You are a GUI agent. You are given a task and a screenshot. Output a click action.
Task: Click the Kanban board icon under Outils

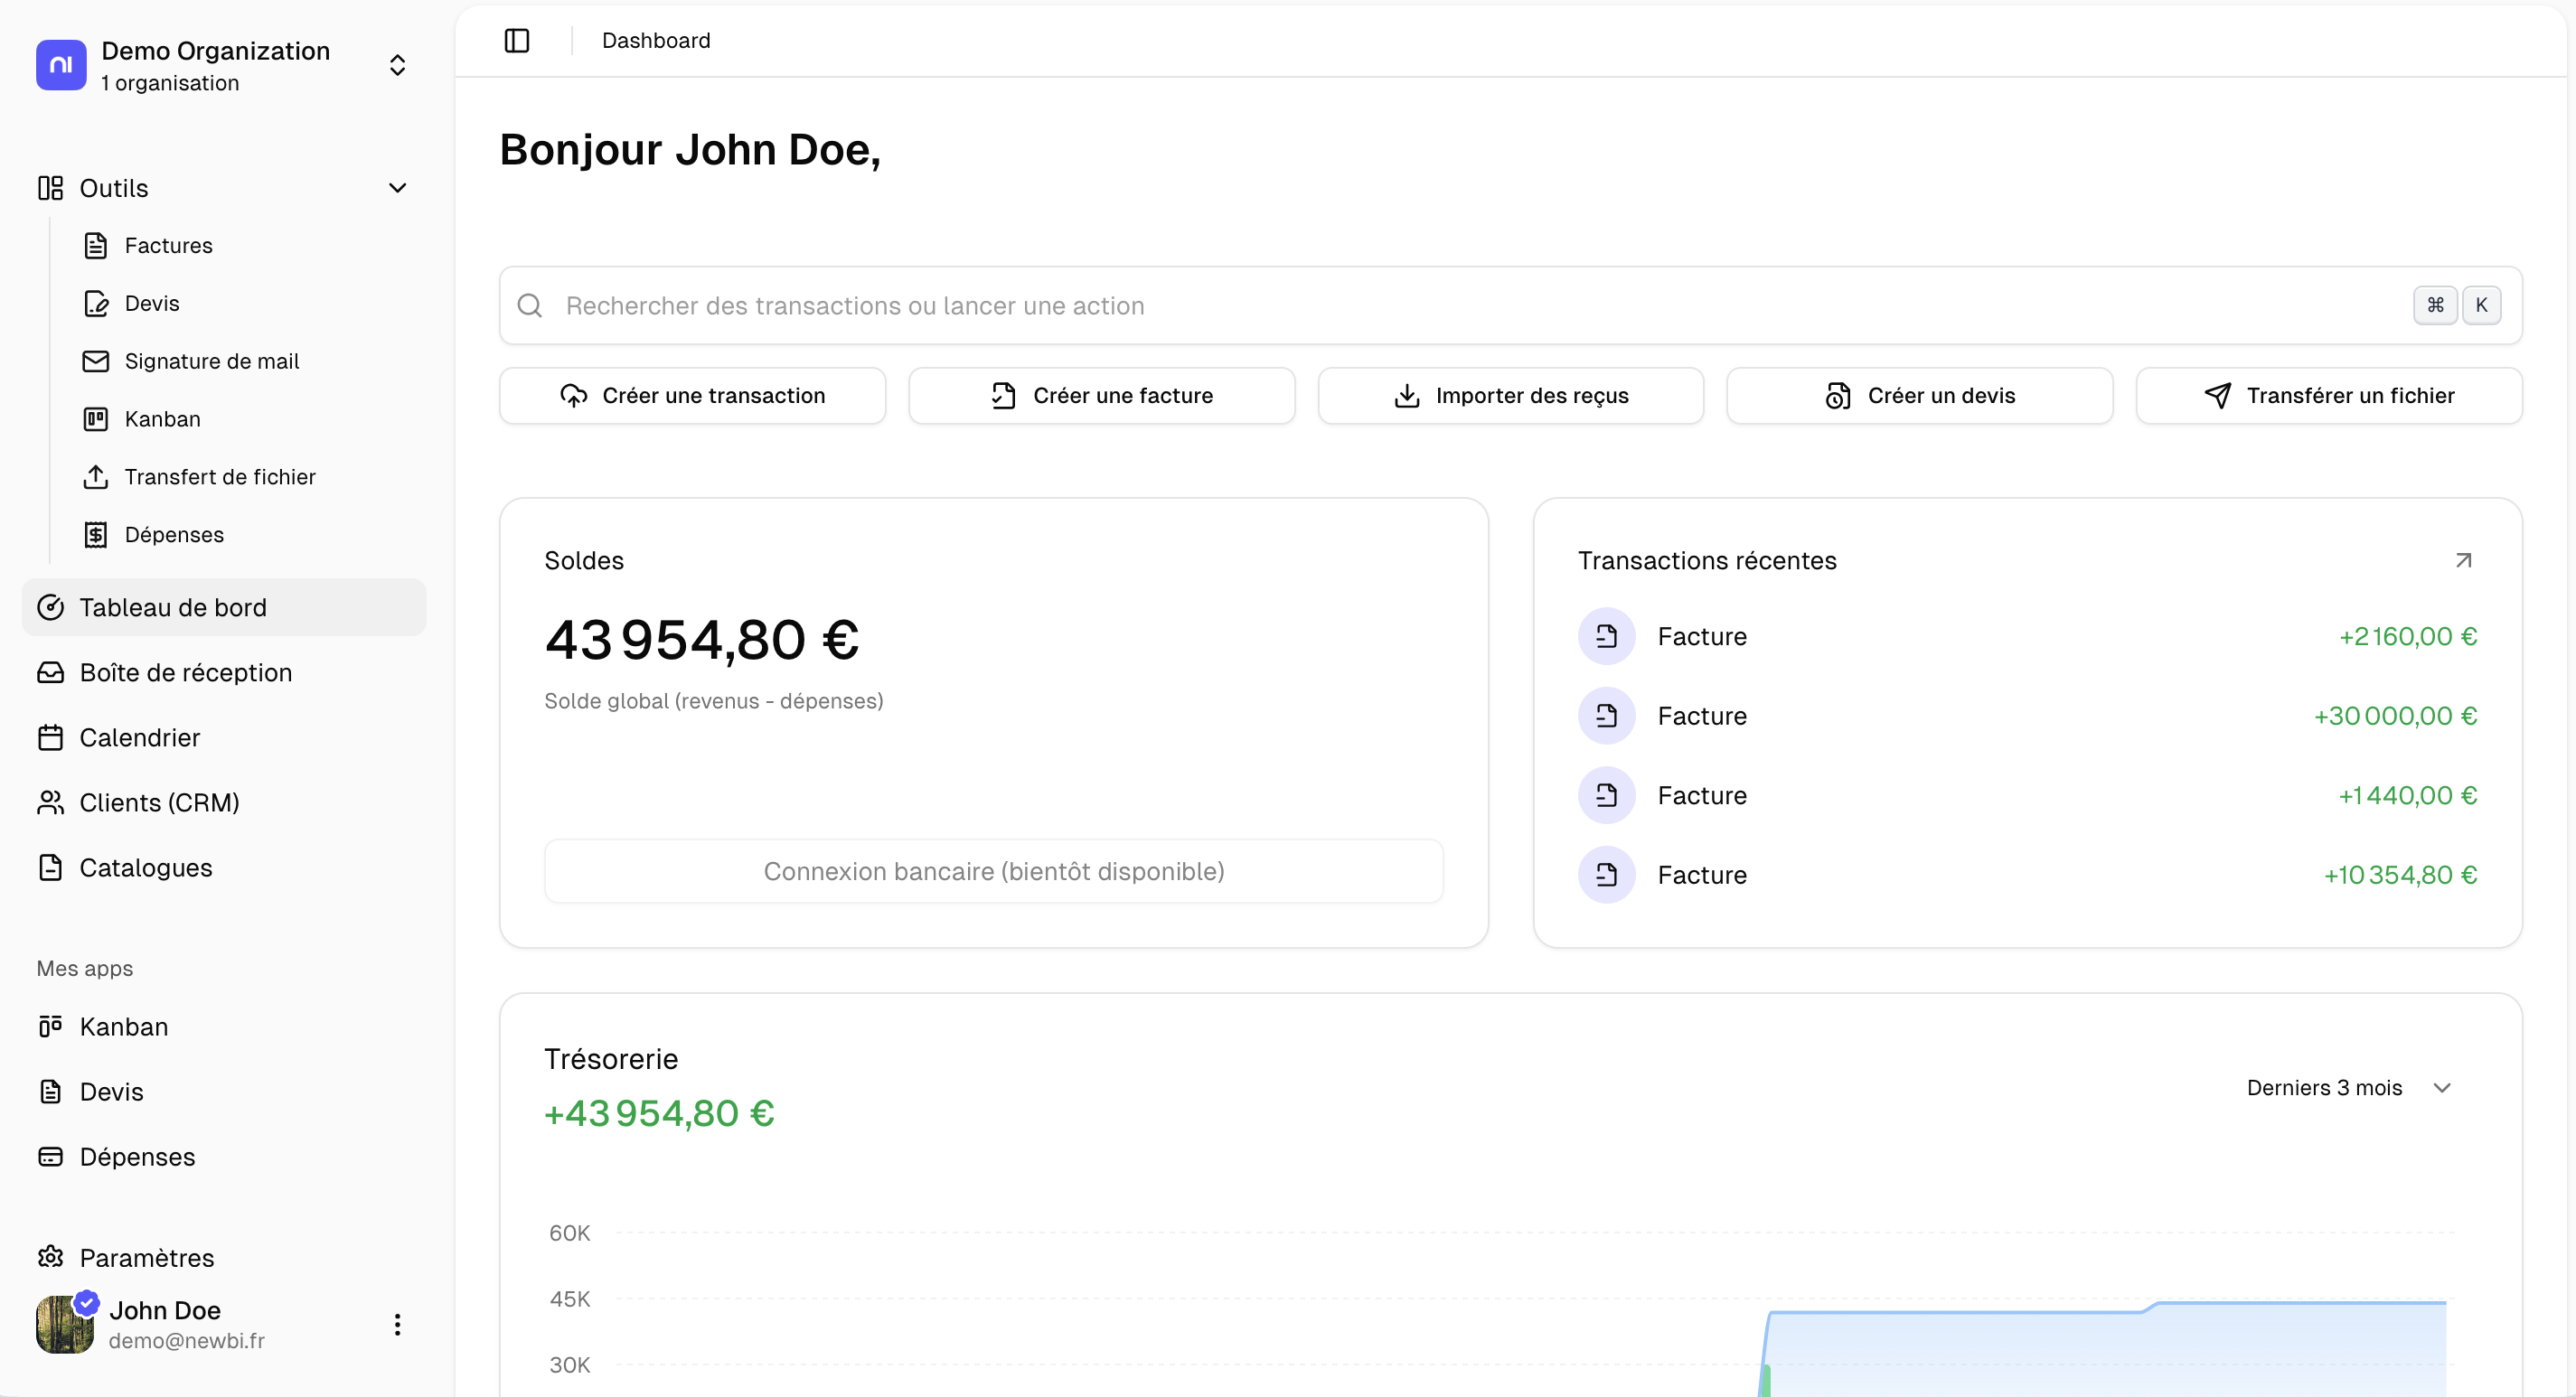click(96, 419)
